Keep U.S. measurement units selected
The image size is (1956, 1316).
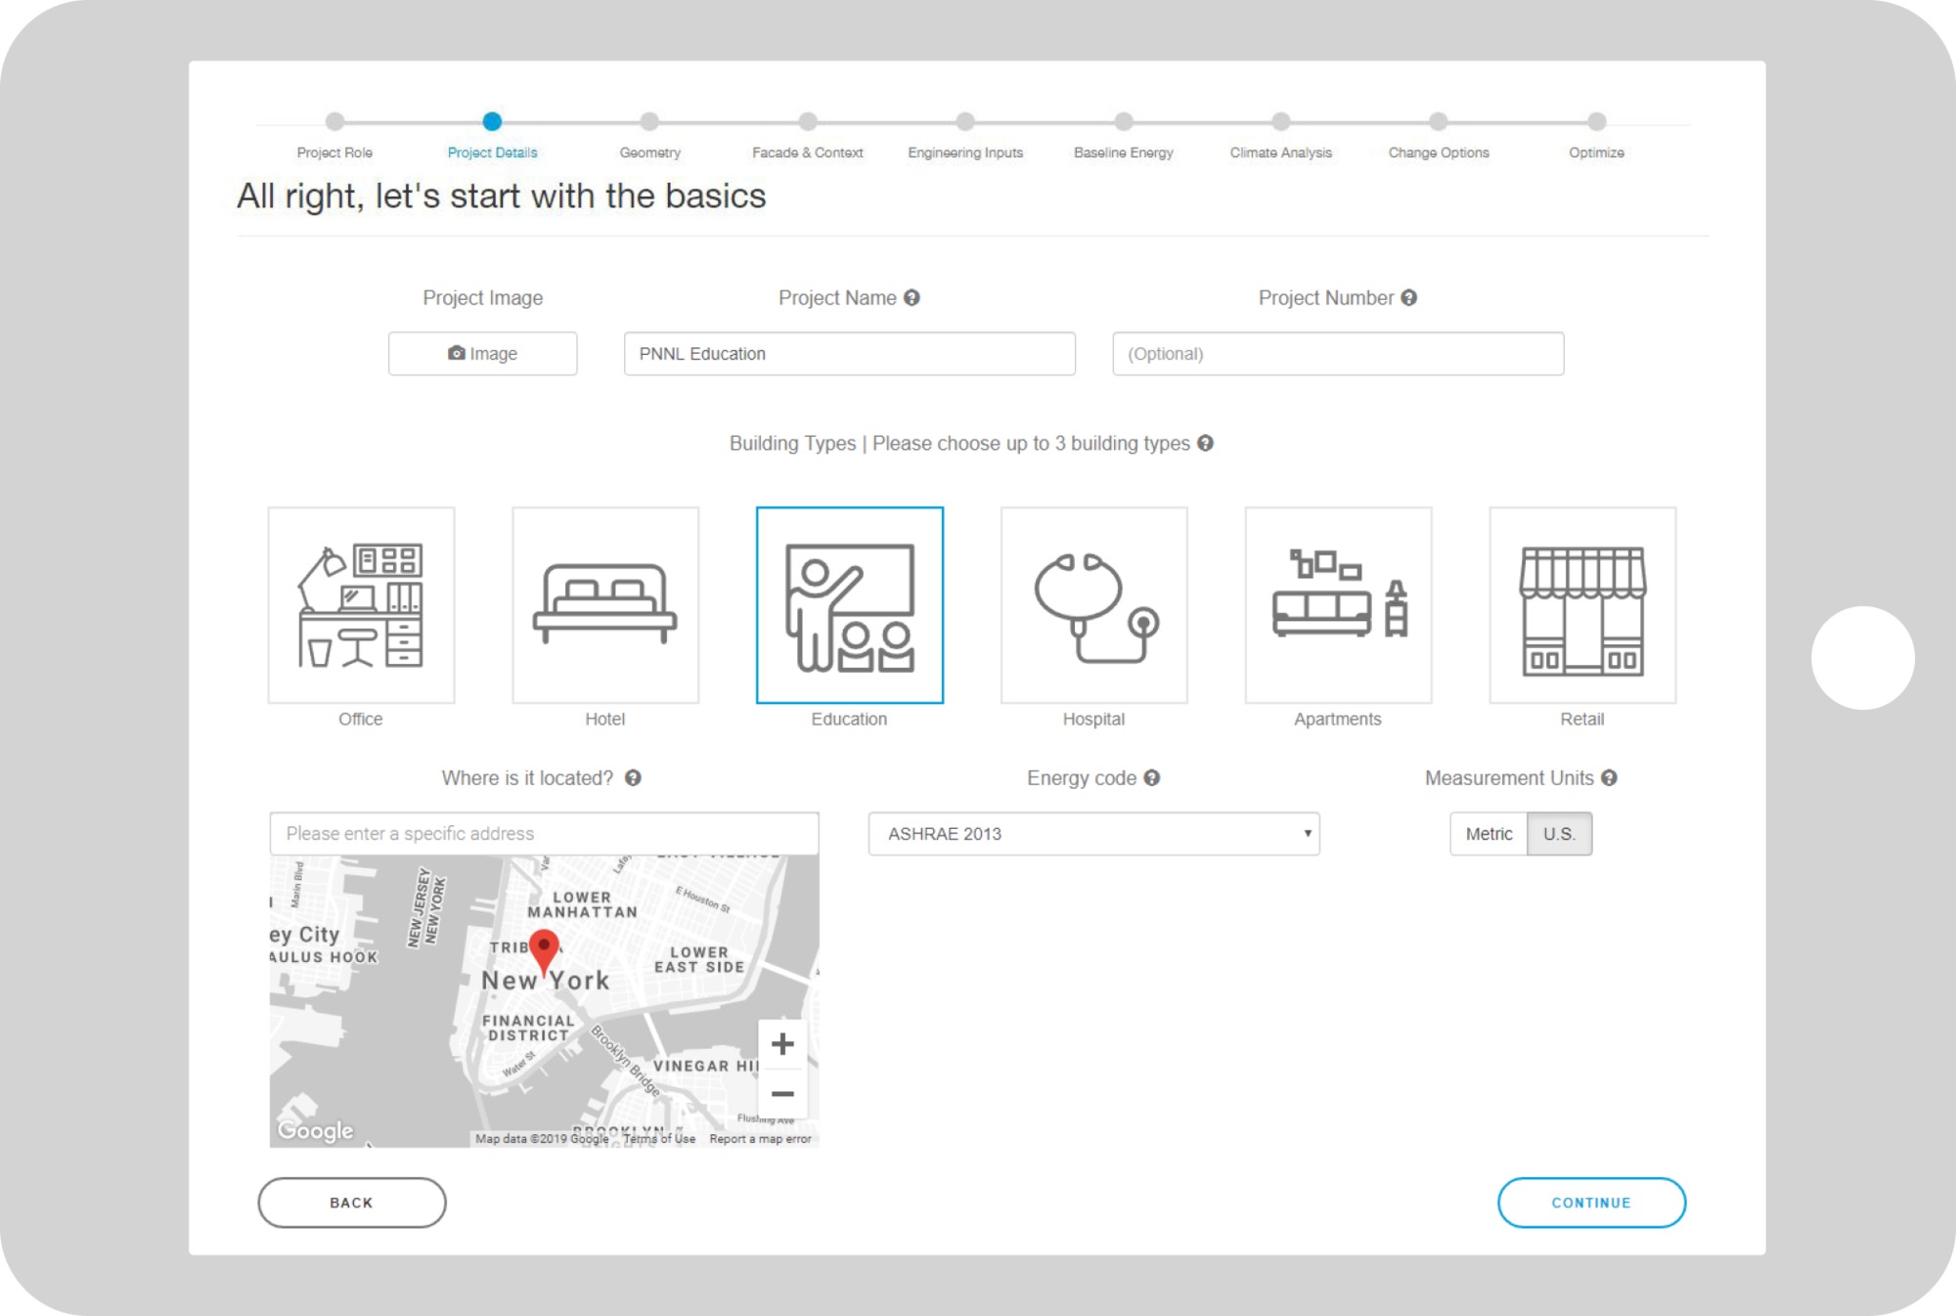point(1559,833)
